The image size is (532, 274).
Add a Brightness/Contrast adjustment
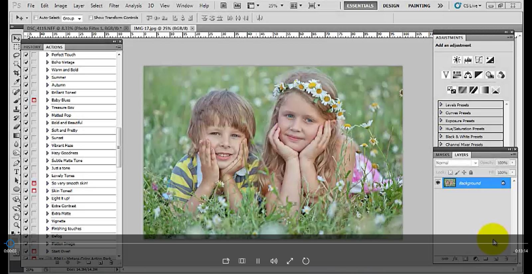457,60
